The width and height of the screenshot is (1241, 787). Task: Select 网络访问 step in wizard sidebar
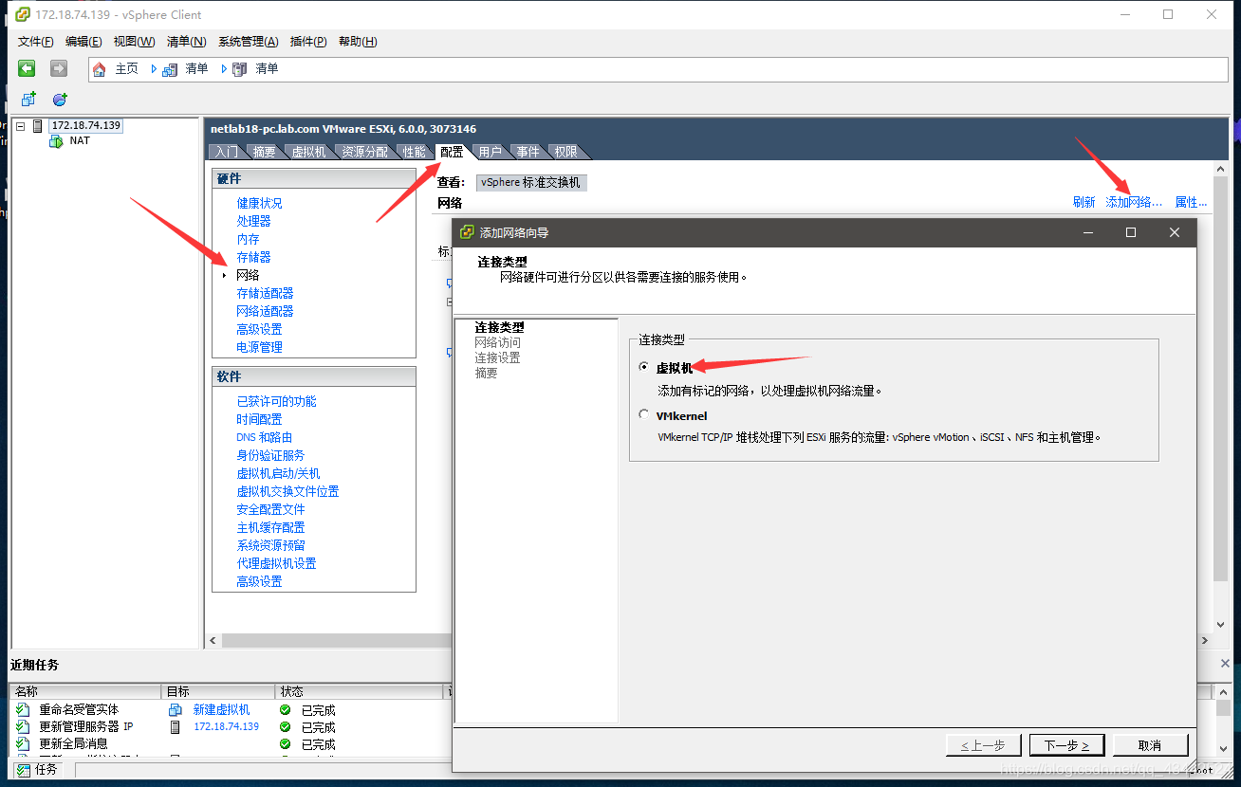tap(497, 342)
